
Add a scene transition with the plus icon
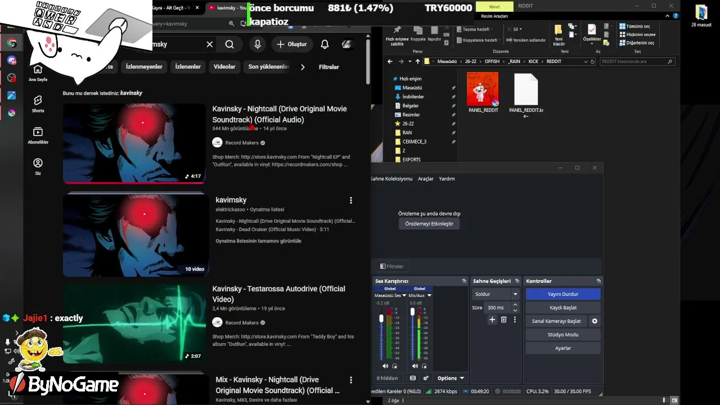click(x=492, y=319)
